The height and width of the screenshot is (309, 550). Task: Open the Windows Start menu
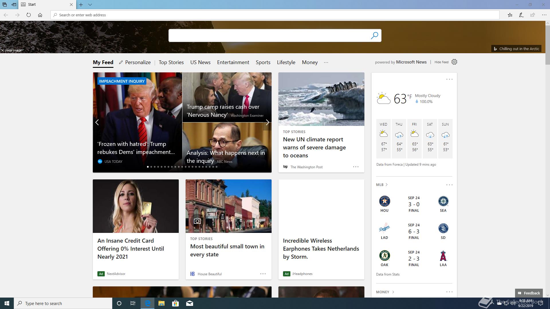pos(7,303)
